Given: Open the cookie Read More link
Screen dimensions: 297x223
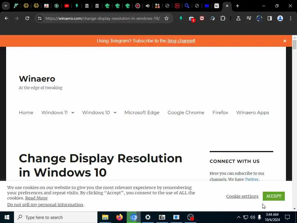Looking at the screenshot, I should (36, 198).
